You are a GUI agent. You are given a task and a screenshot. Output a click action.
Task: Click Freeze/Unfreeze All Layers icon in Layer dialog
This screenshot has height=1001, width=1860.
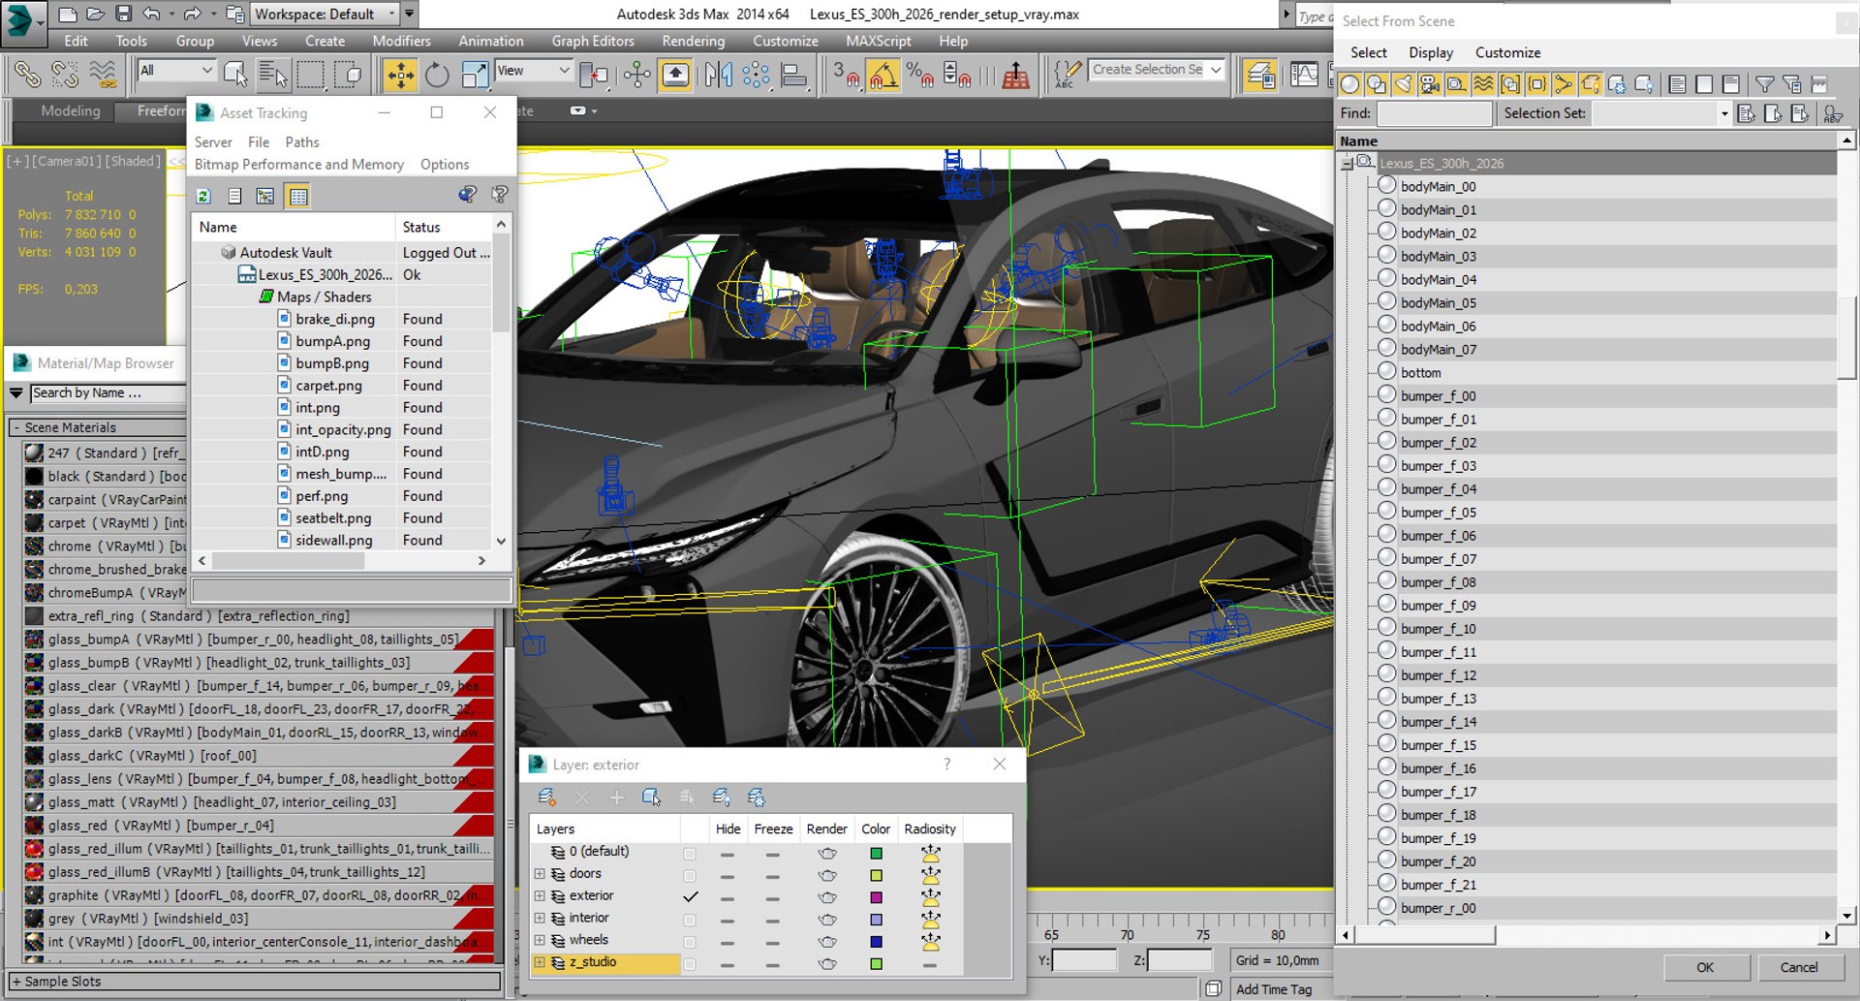757,798
